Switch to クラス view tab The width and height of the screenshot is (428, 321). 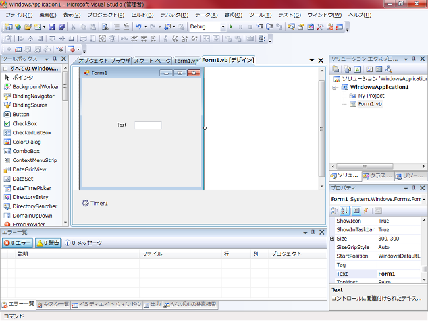pos(378,176)
